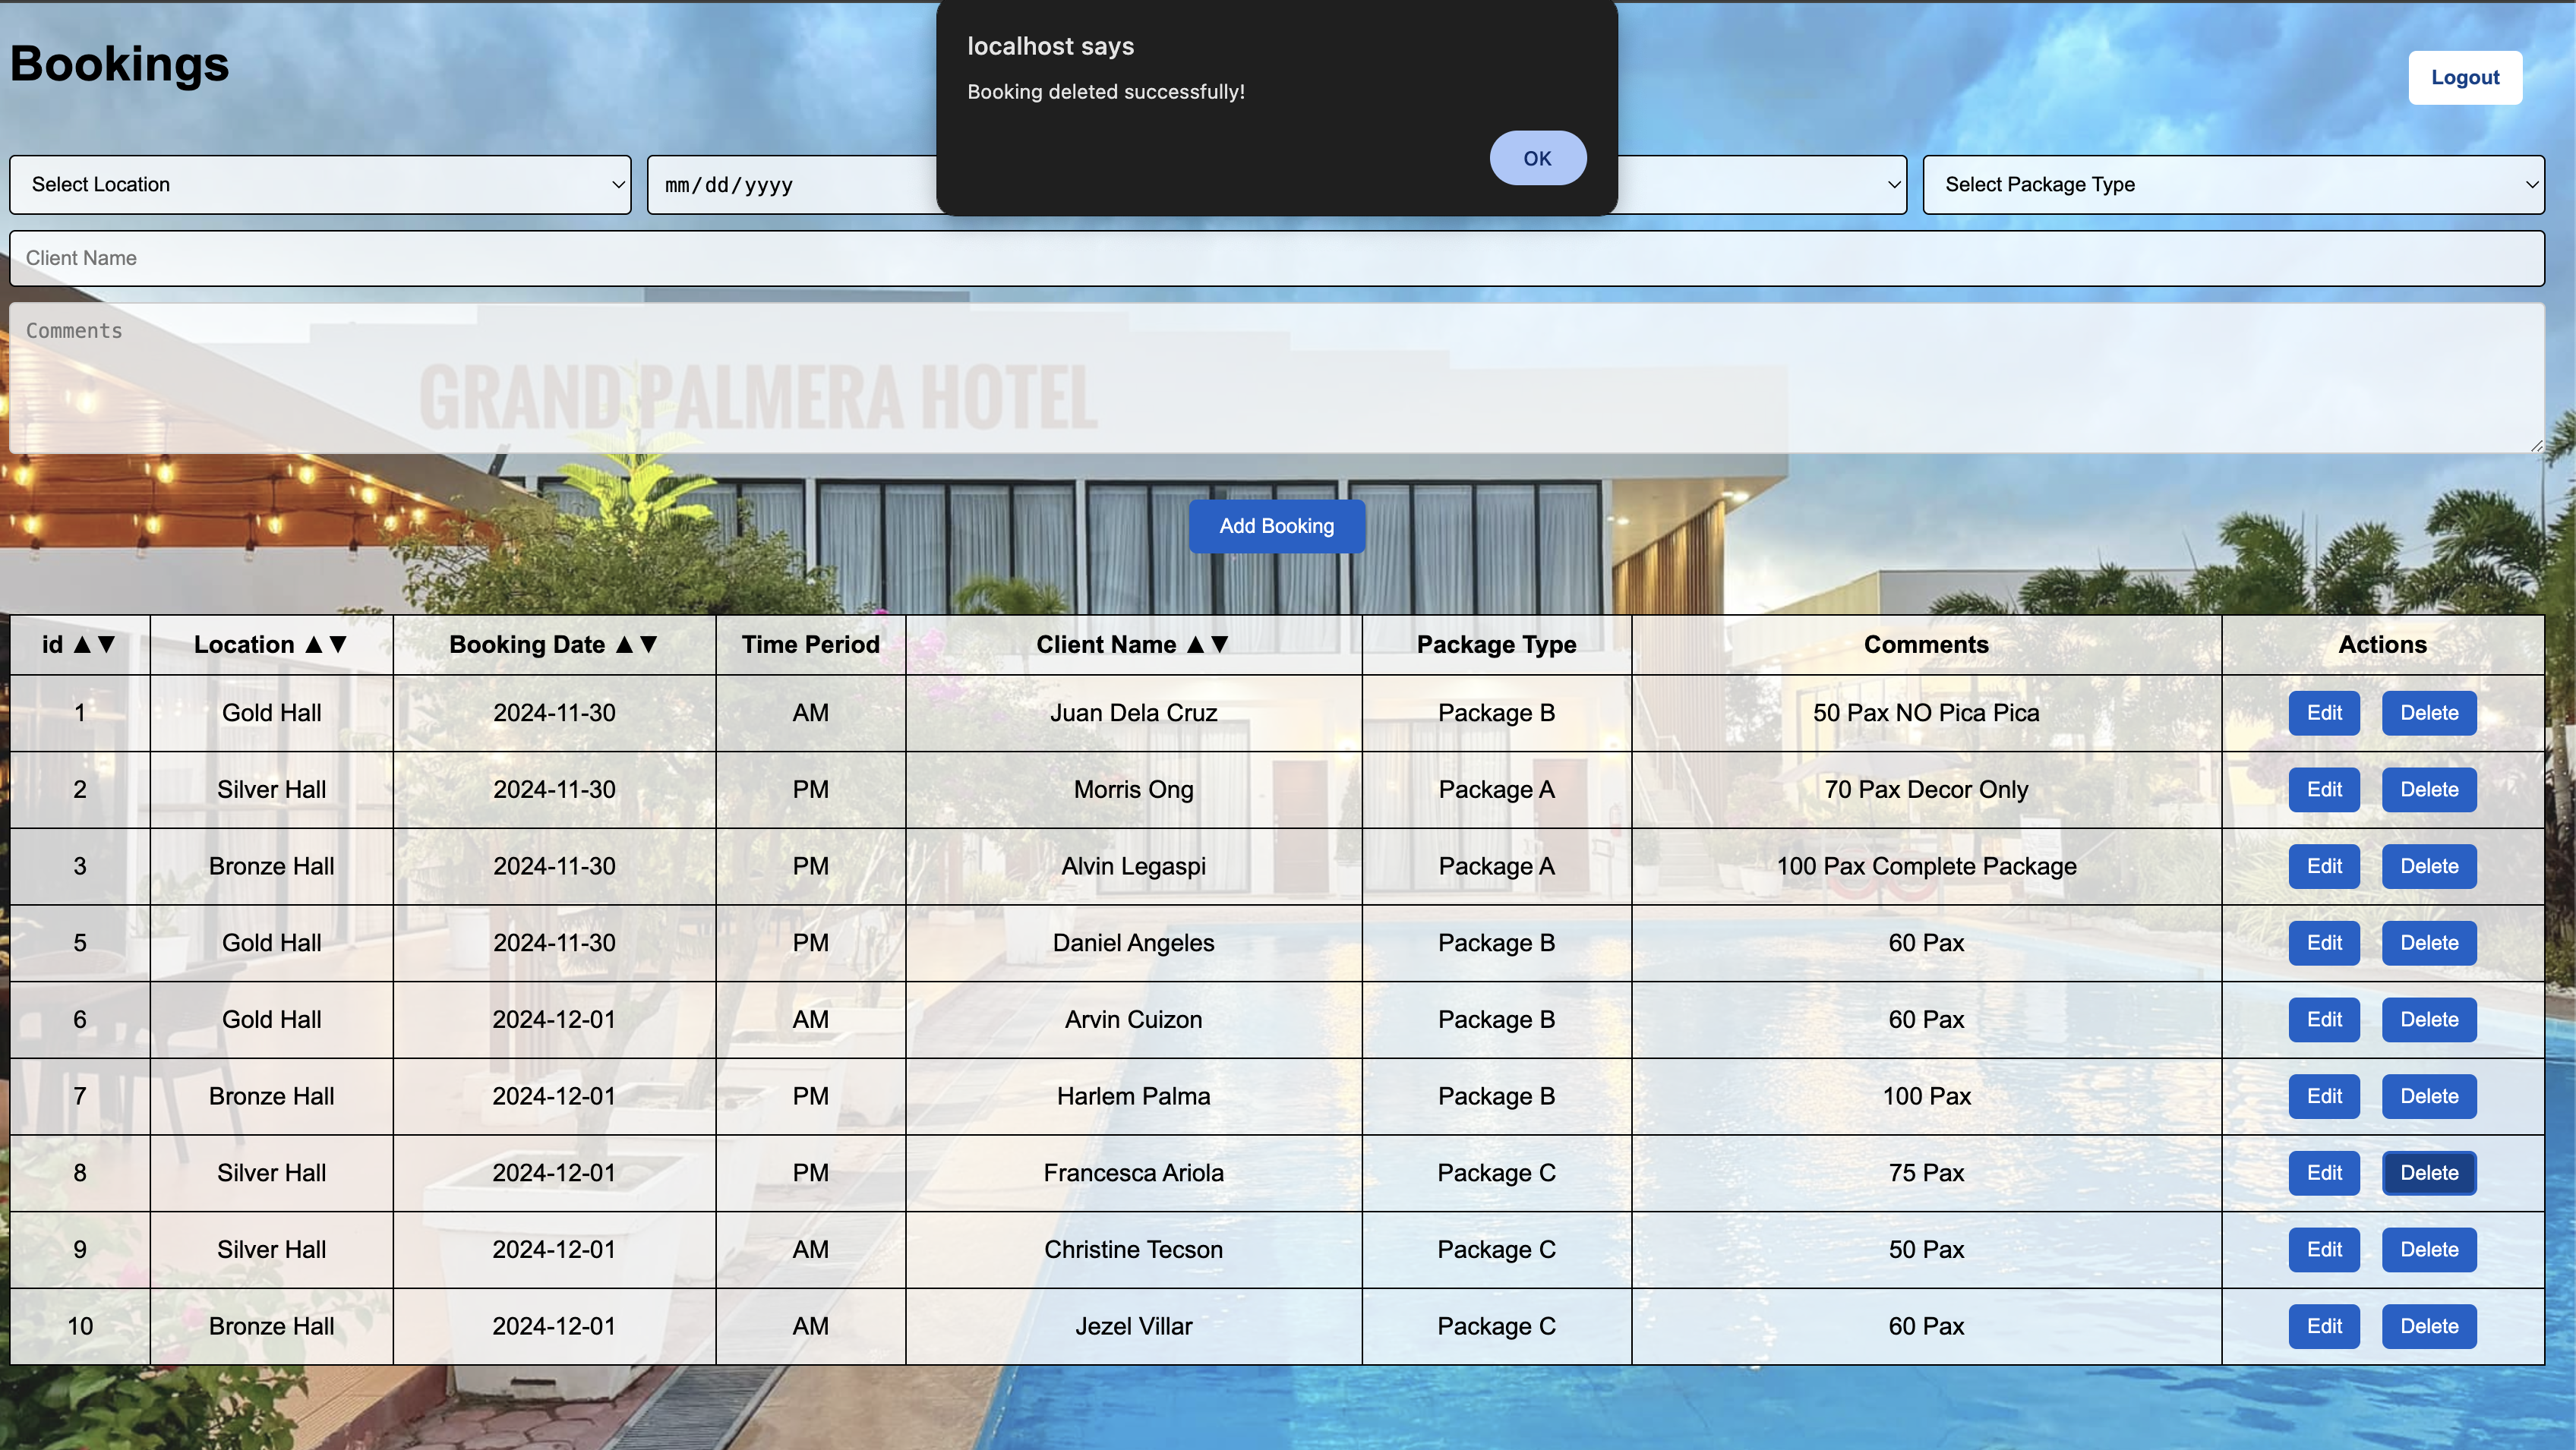Delete Jezel Villar's booking row

click(2428, 1326)
